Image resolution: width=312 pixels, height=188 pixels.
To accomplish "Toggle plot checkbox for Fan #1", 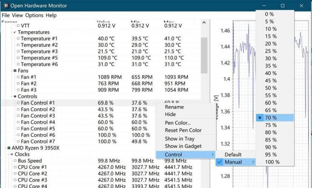I will [18, 77].
